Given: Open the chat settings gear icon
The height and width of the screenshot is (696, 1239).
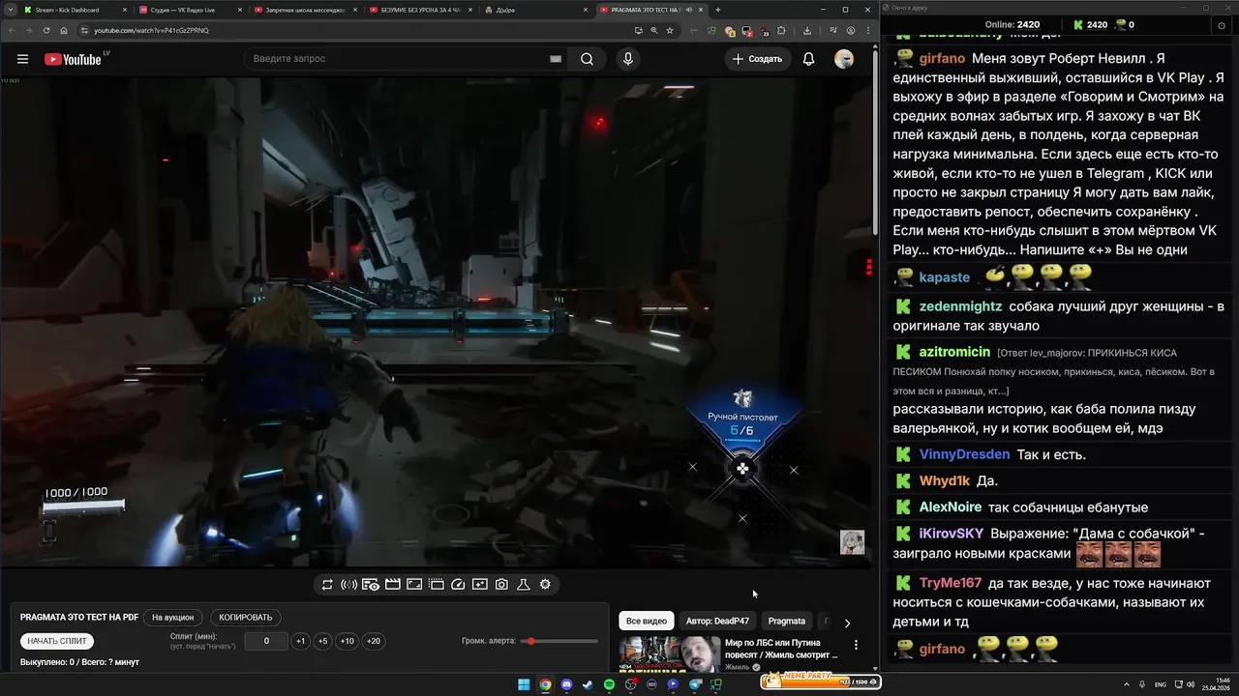Looking at the screenshot, I should tap(1222, 25).
